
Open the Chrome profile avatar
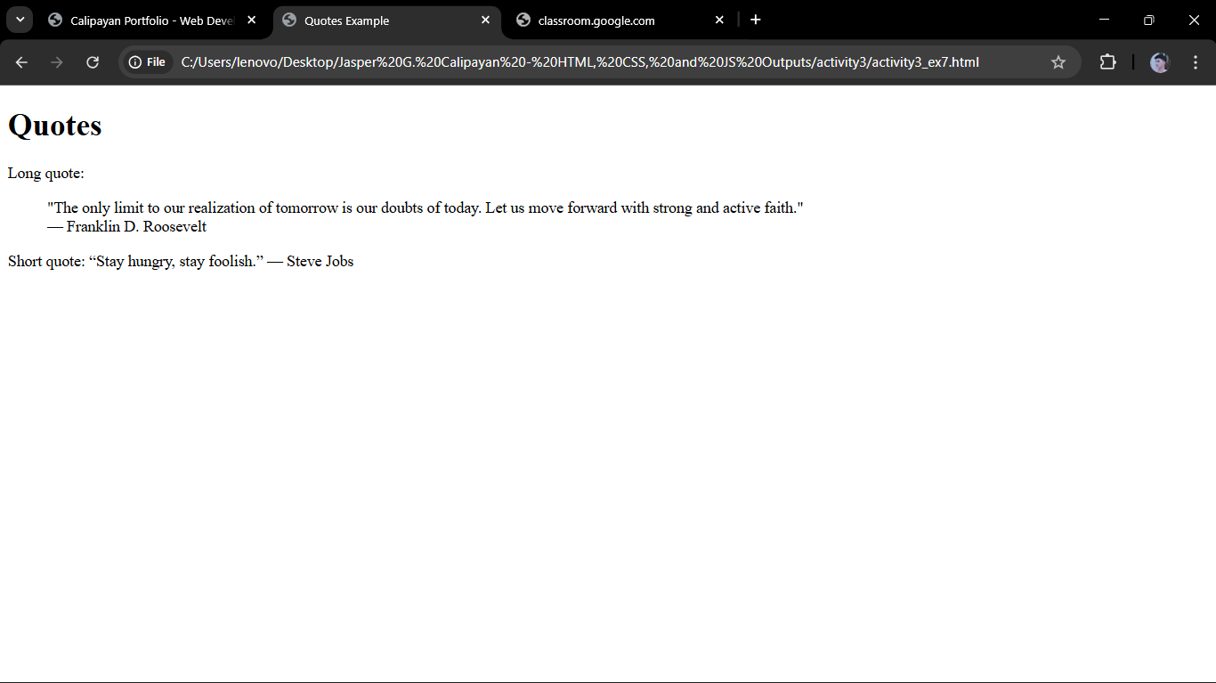tap(1159, 62)
